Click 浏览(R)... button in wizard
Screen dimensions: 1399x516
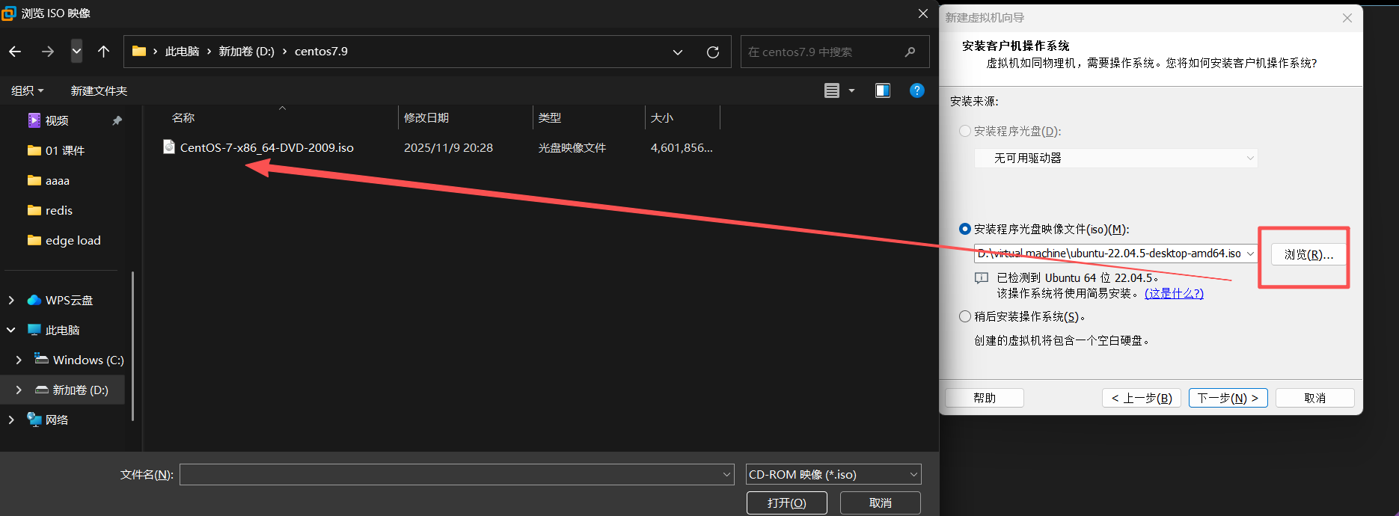(1308, 254)
